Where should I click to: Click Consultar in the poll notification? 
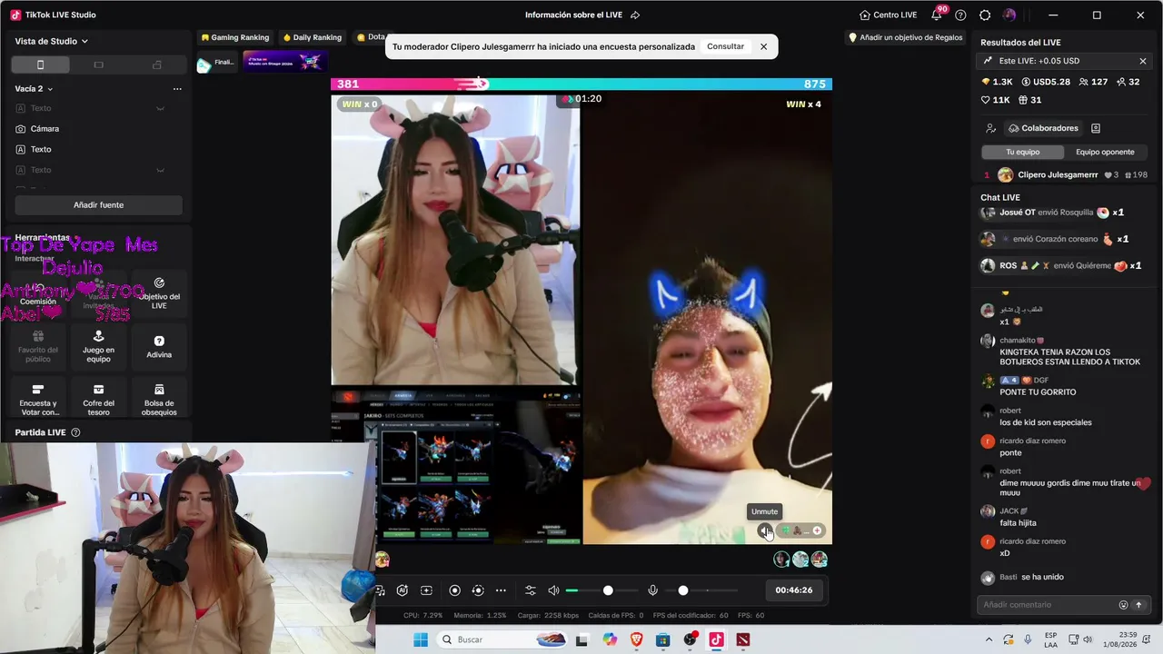(725, 46)
